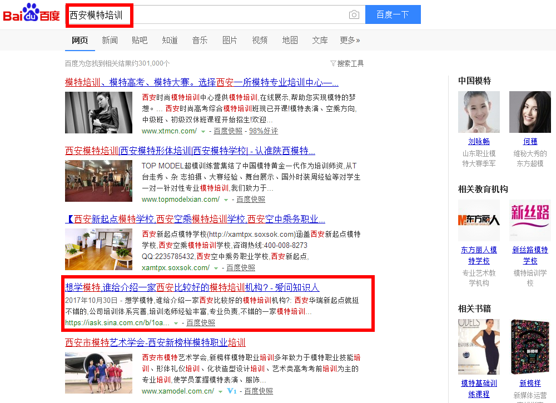Image resolution: width=556 pixels, height=403 pixels.
Task: Click the text 百度为您找到相关结果约301,000个
Action: [117, 63]
